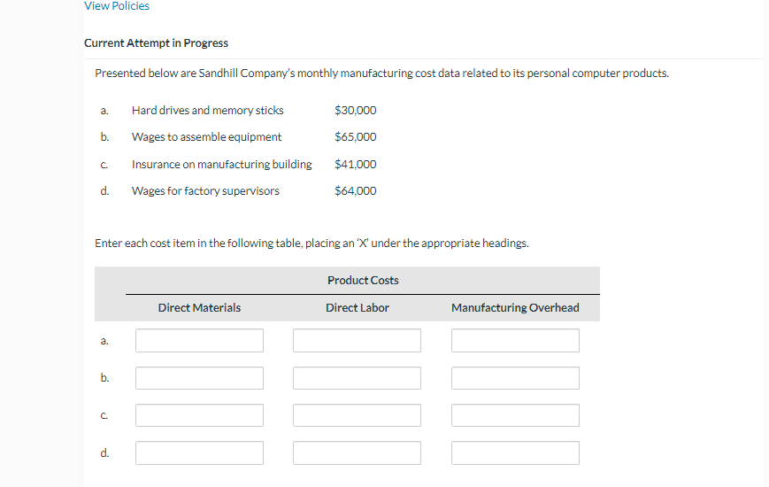Click Manufacturing Overhead field for row d
The image size is (769, 487).
click(x=515, y=452)
